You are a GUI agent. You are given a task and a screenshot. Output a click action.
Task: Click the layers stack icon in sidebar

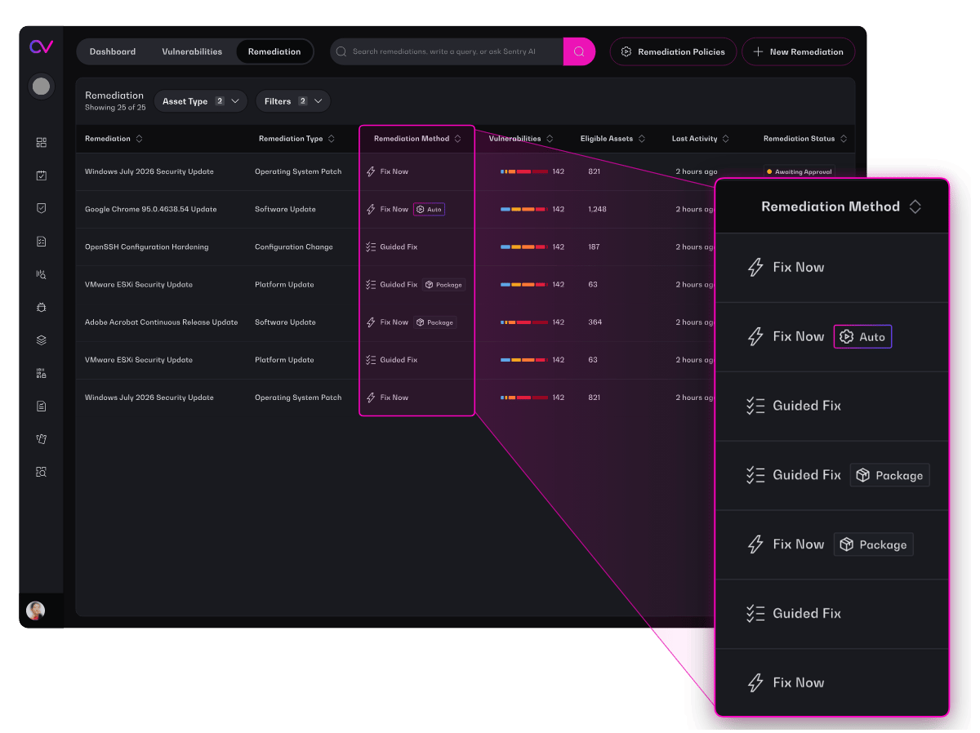pos(42,340)
